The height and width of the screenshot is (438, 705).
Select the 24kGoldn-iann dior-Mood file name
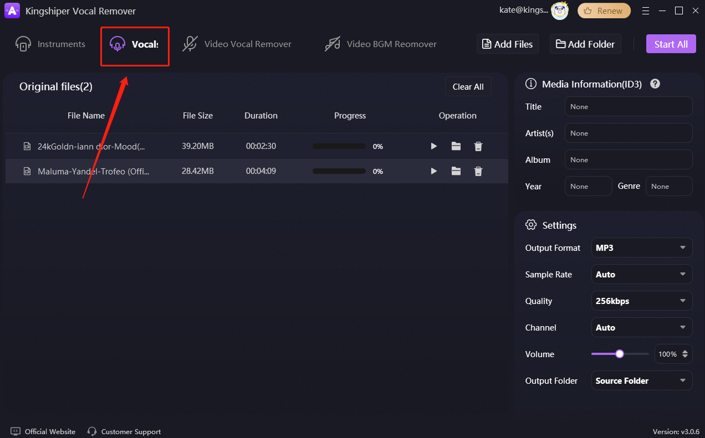(x=91, y=147)
